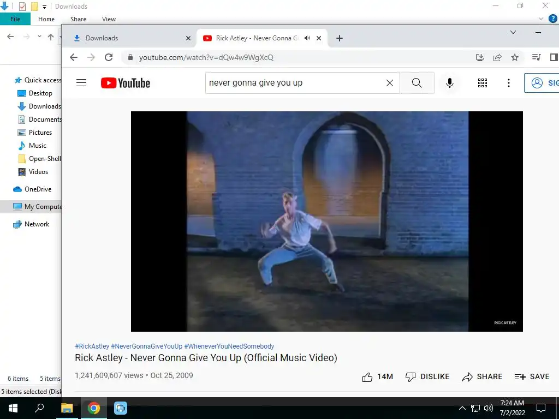
Task: Click the DISLIKE button
Action: tap(427, 376)
